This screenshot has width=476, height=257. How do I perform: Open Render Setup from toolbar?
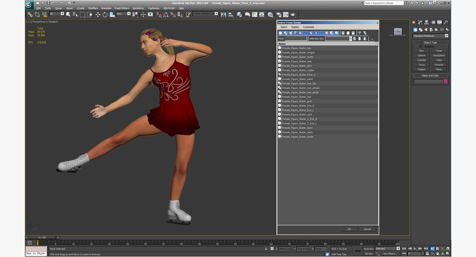278,14
